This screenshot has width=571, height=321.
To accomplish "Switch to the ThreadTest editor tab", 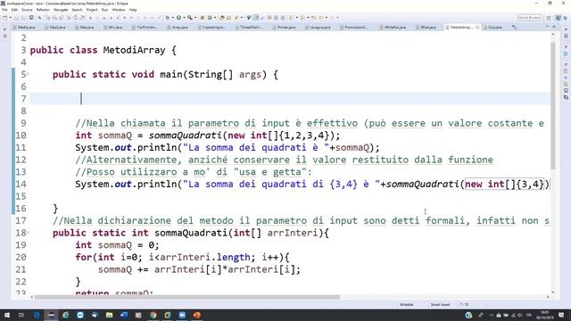I will 250,28.
